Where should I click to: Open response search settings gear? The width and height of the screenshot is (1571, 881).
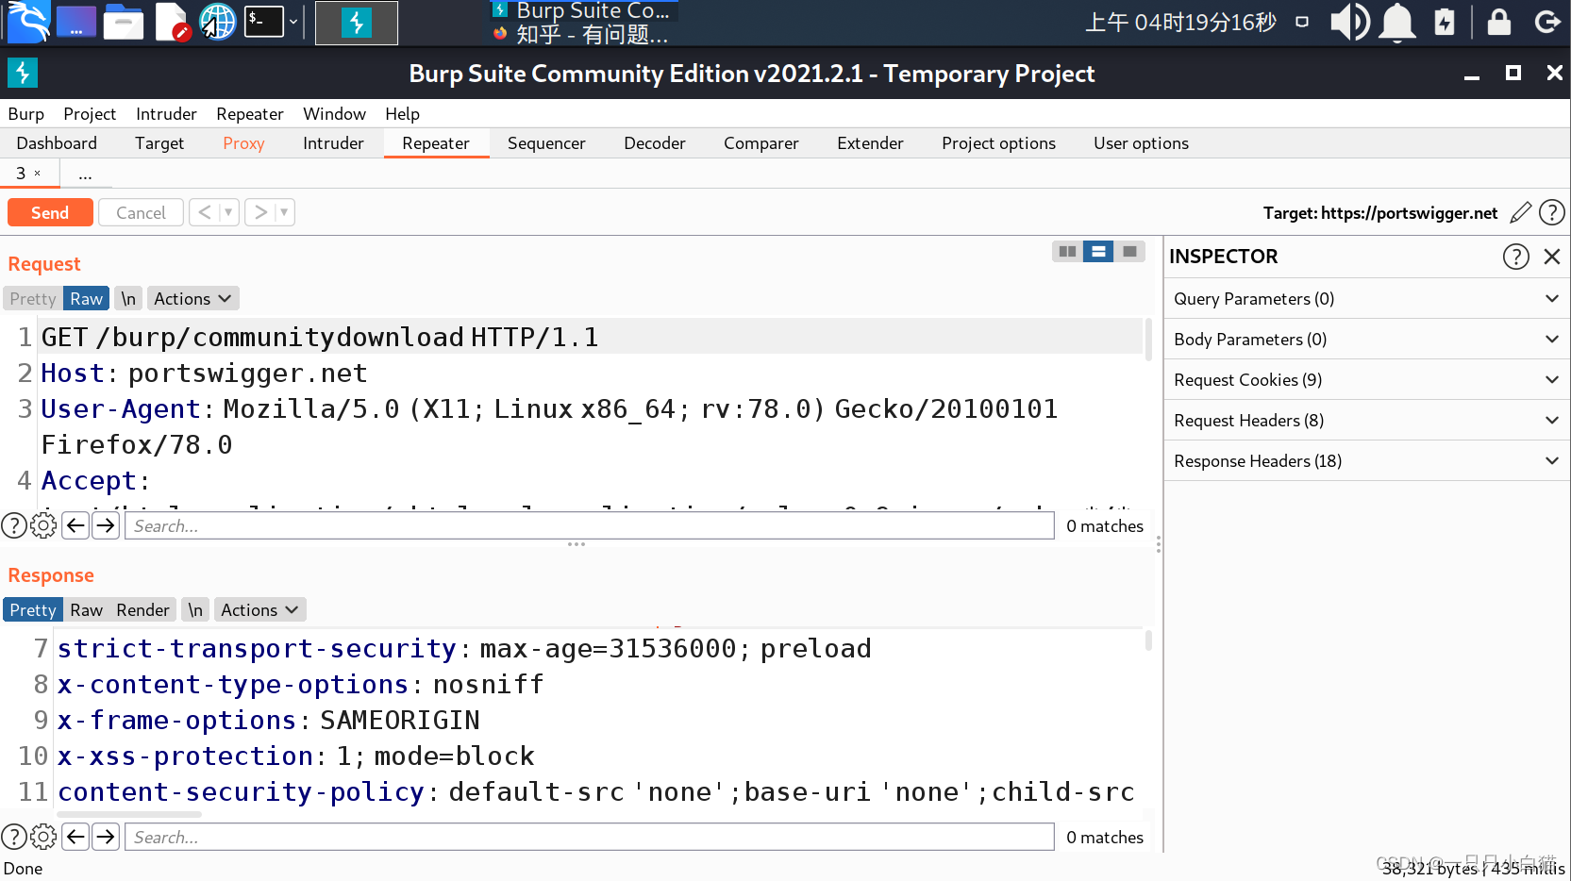pos(43,837)
